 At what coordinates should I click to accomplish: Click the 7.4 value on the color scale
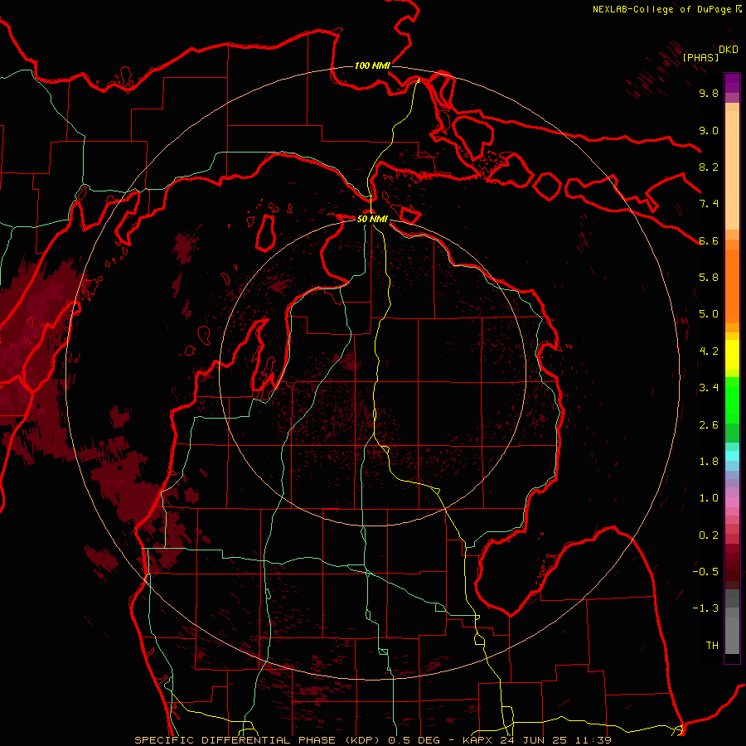(709, 204)
